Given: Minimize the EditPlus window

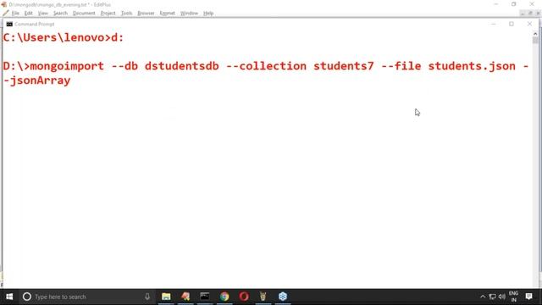Looking at the screenshot, I should [x=496, y=4].
